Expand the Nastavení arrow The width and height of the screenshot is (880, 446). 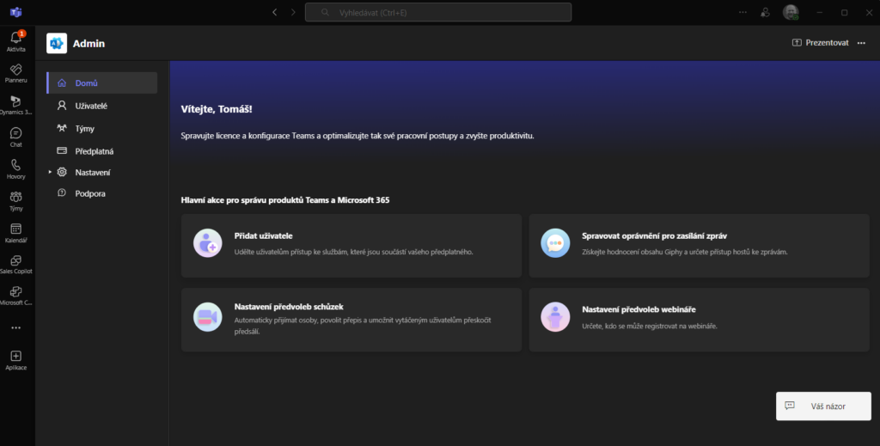tap(50, 172)
